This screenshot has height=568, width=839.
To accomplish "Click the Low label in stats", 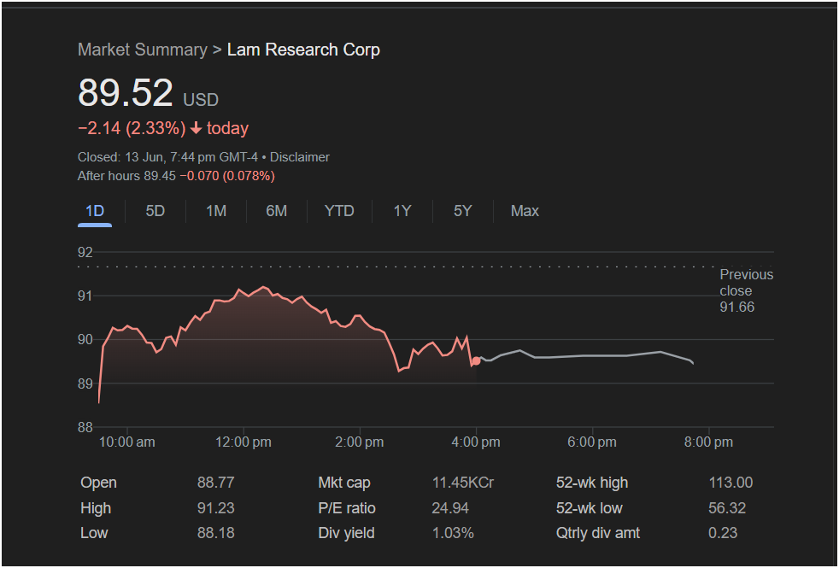I will click(x=94, y=533).
